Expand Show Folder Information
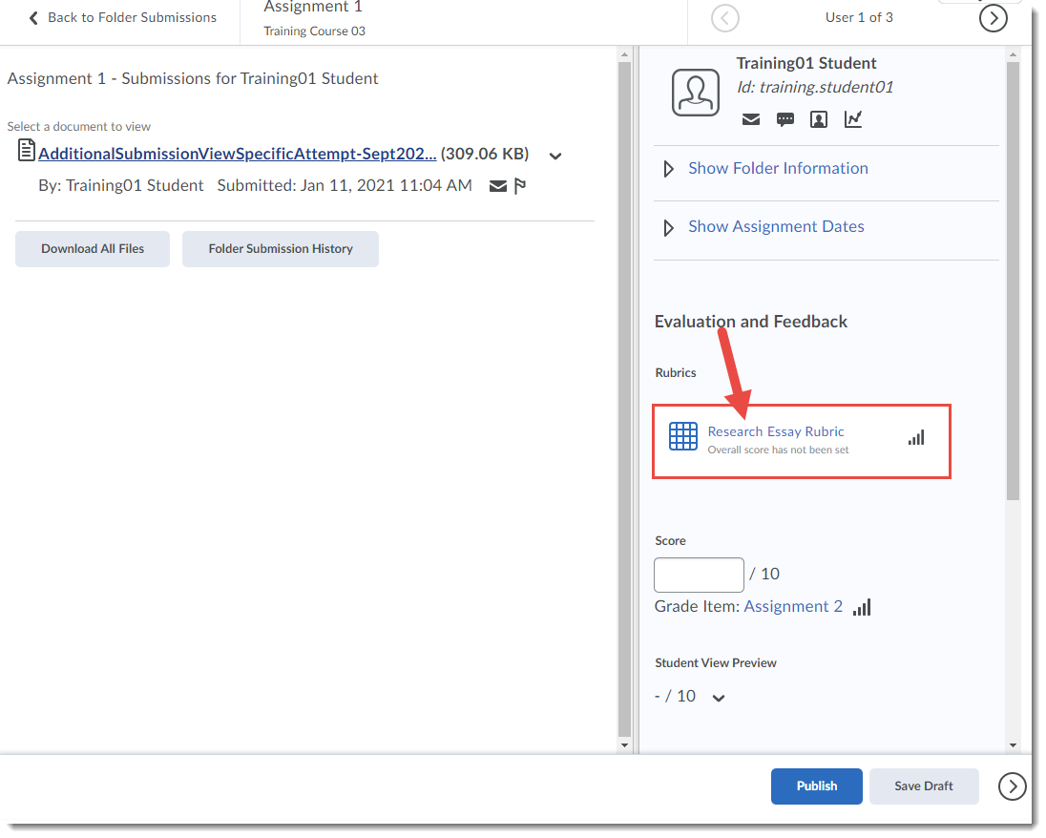This screenshot has height=838, width=1046. (x=778, y=167)
